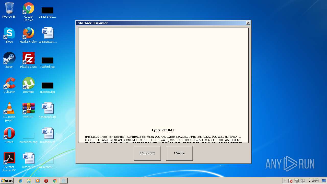The width and height of the screenshot is (327, 184).
Task: Launch Steam desktop shortcut
Action: click(9, 60)
